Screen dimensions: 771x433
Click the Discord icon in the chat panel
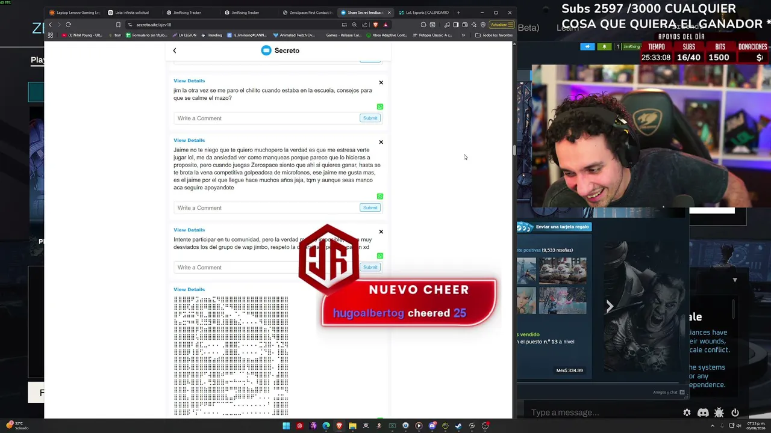click(x=703, y=413)
